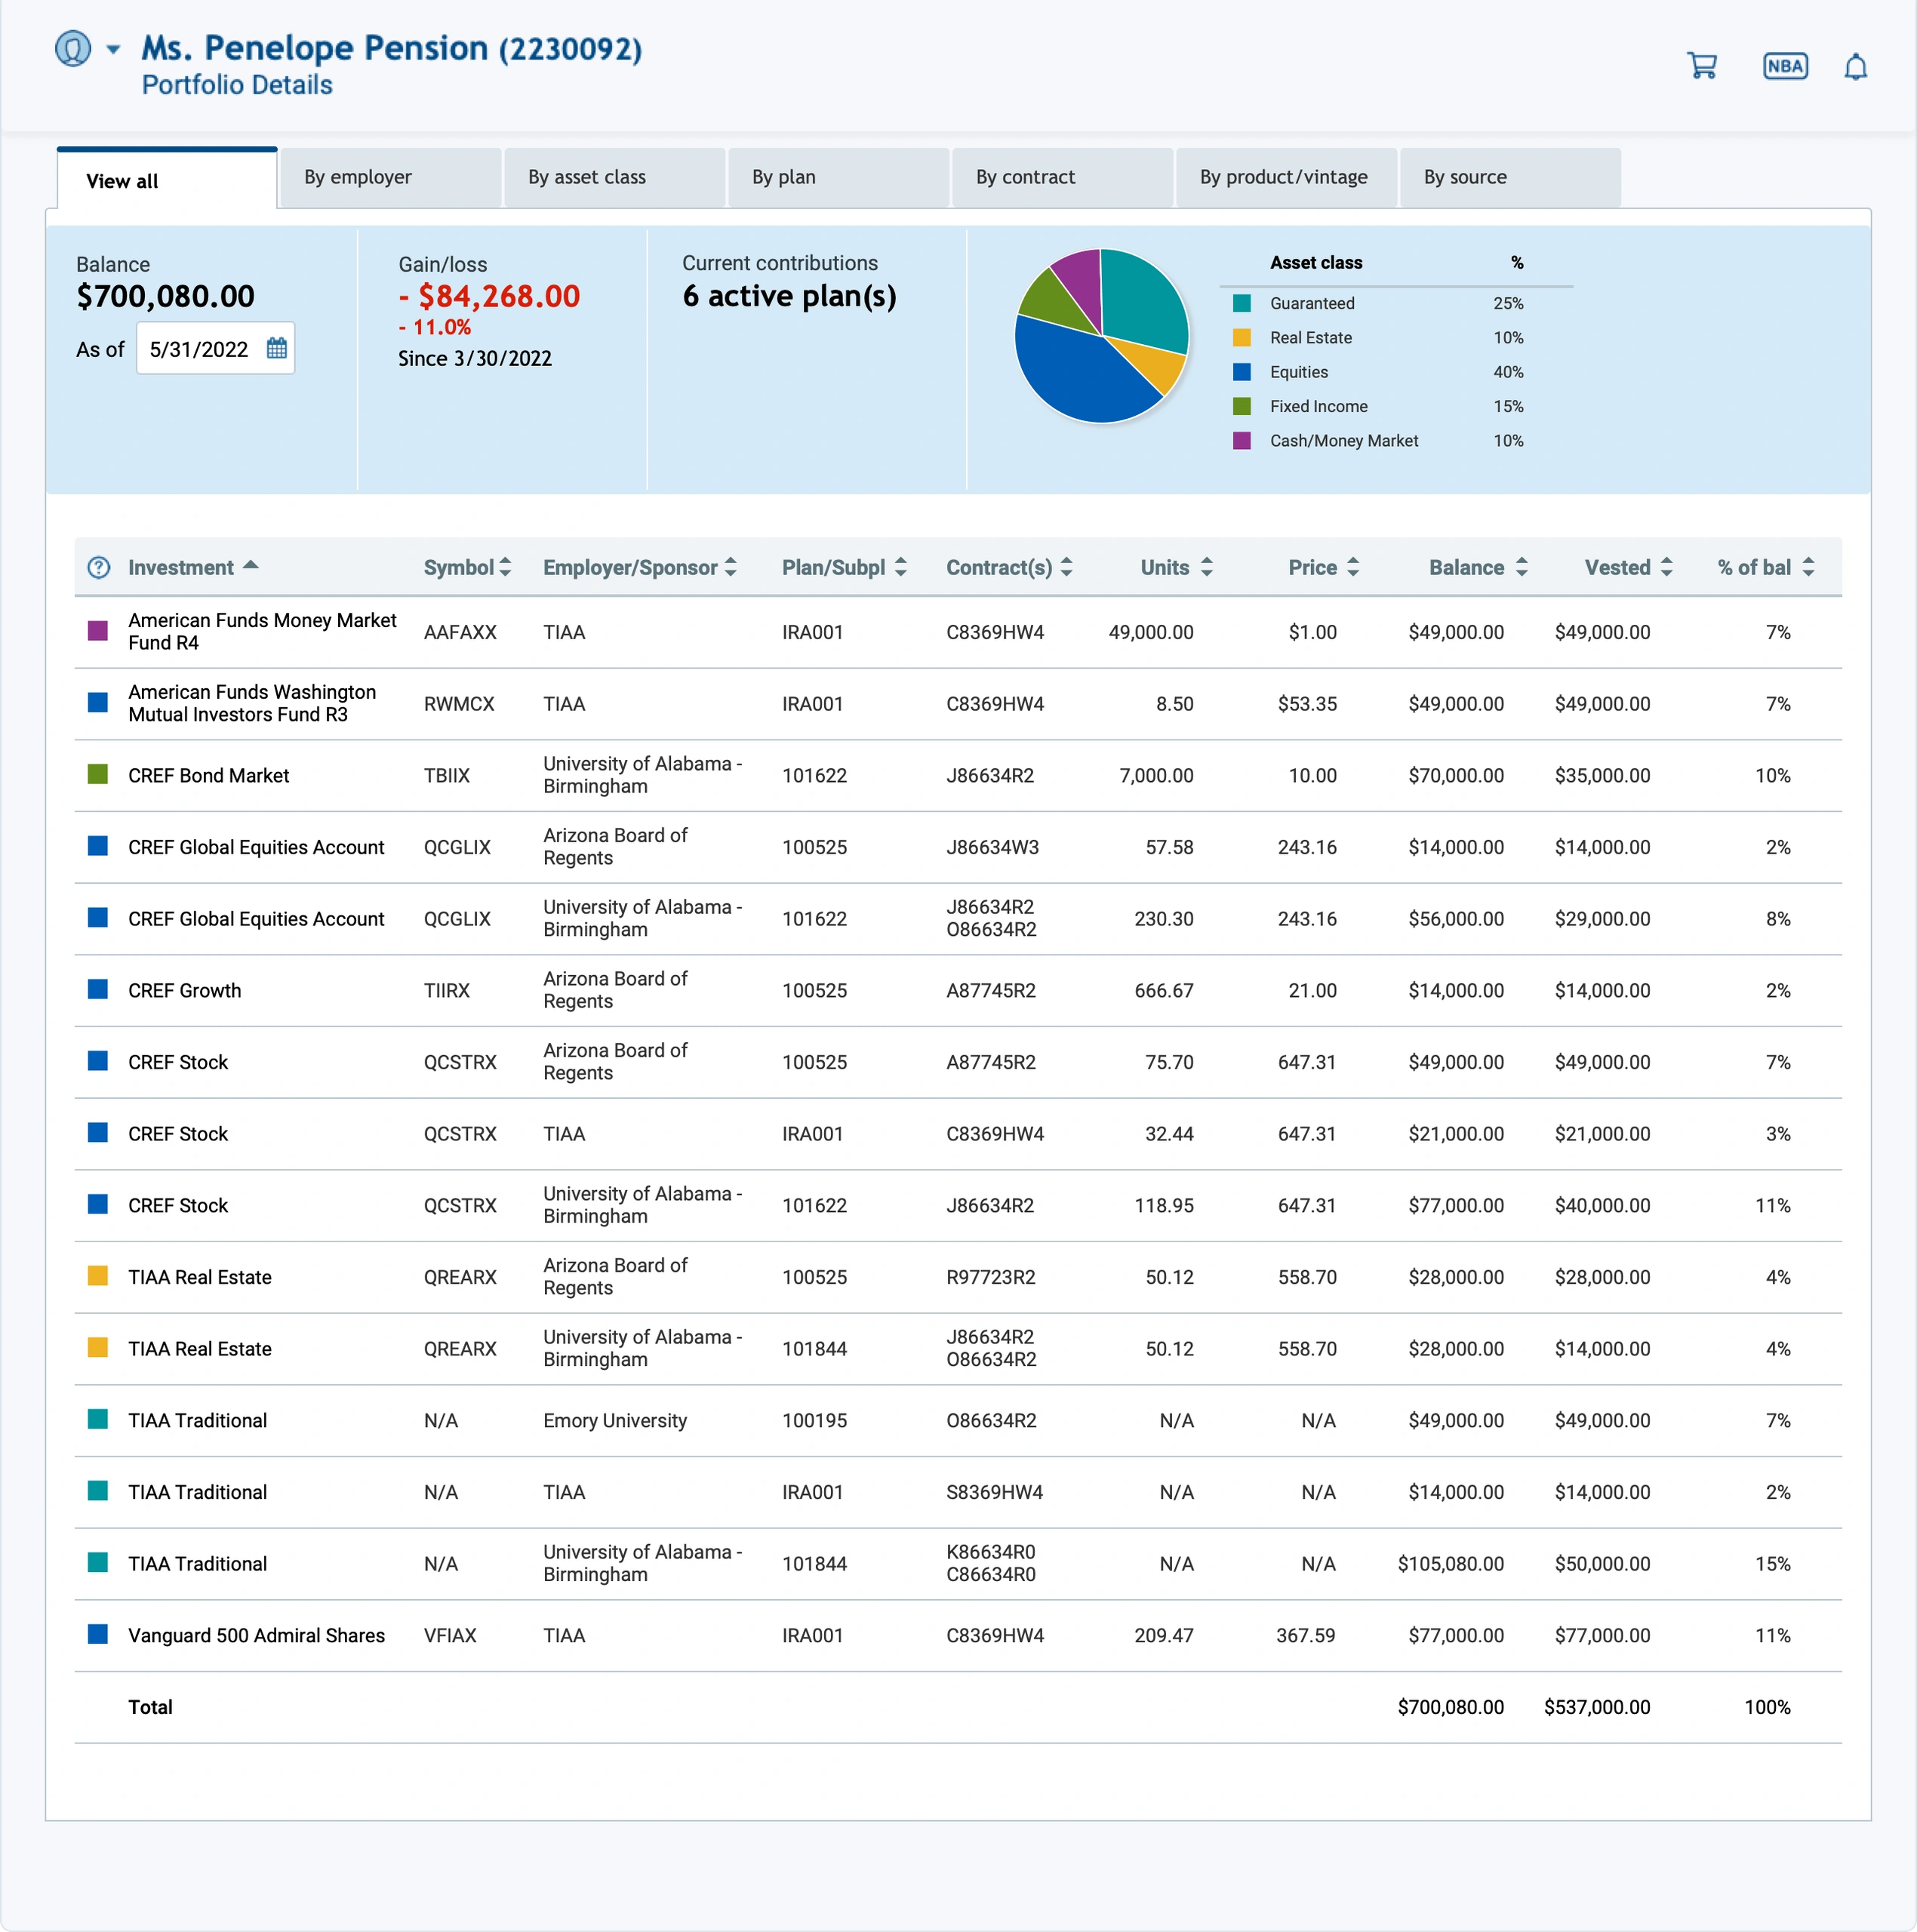The height and width of the screenshot is (1932, 1917).
Task: Click the NBA badge icon
Action: pos(1784,66)
